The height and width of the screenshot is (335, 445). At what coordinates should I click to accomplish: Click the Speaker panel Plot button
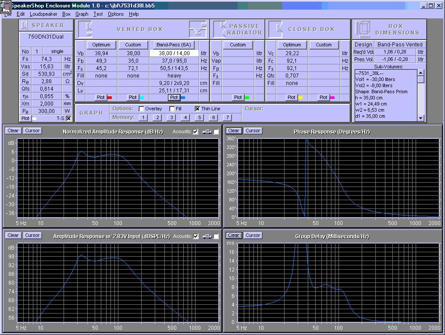coord(25,119)
